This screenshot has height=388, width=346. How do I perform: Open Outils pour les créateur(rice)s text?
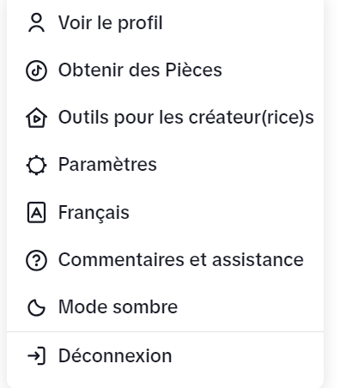(186, 118)
